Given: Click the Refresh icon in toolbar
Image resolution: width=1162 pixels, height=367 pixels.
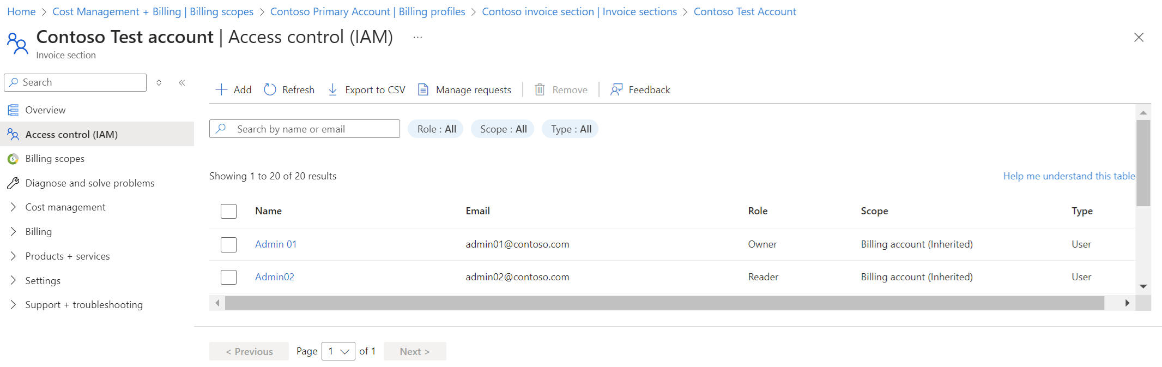Looking at the screenshot, I should (270, 90).
